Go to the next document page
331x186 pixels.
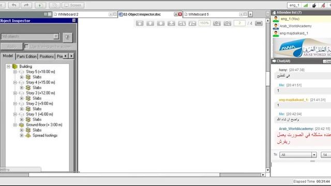161,23
